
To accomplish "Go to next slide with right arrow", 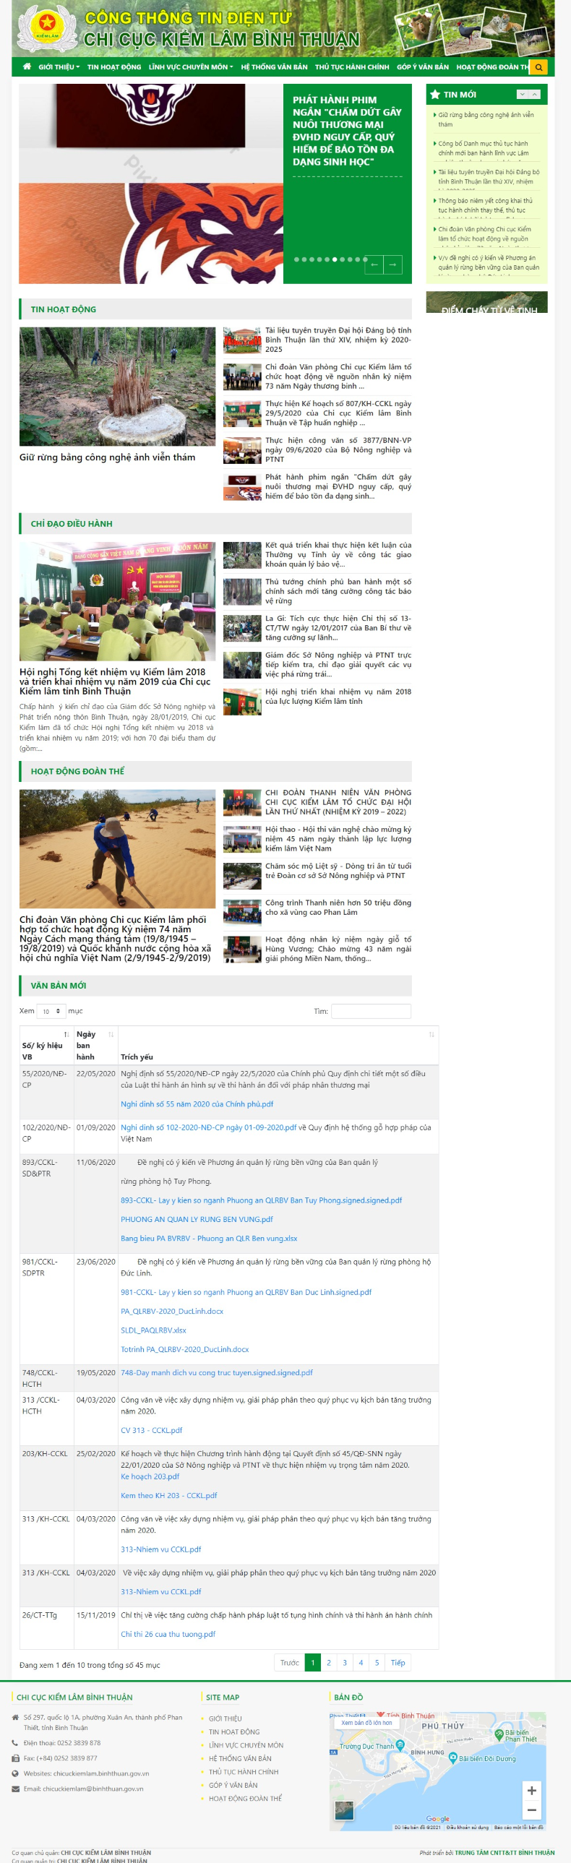I will 392,264.
